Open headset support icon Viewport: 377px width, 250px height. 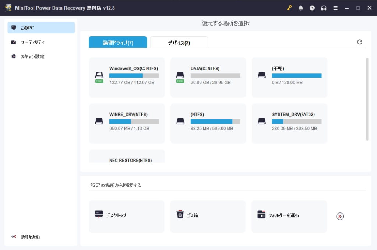pos(324,8)
